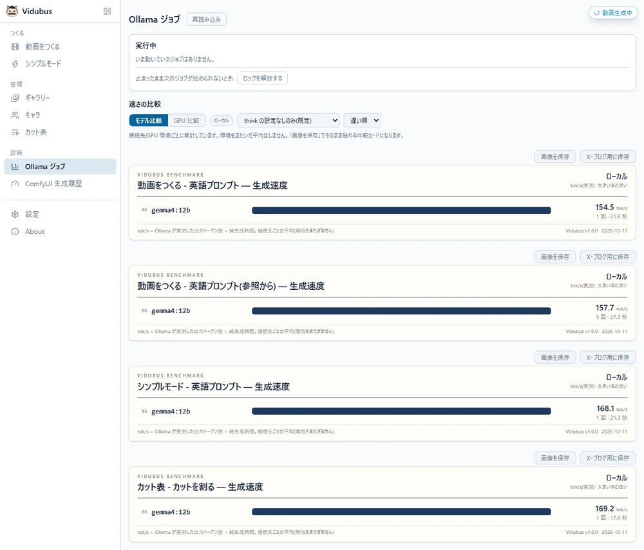The width and height of the screenshot is (644, 550).
Task: Click the ComfyUI 生成履歴 gauge icon
Action: (x=15, y=184)
